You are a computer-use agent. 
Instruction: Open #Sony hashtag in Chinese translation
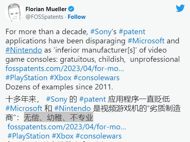click(x=57, y=99)
